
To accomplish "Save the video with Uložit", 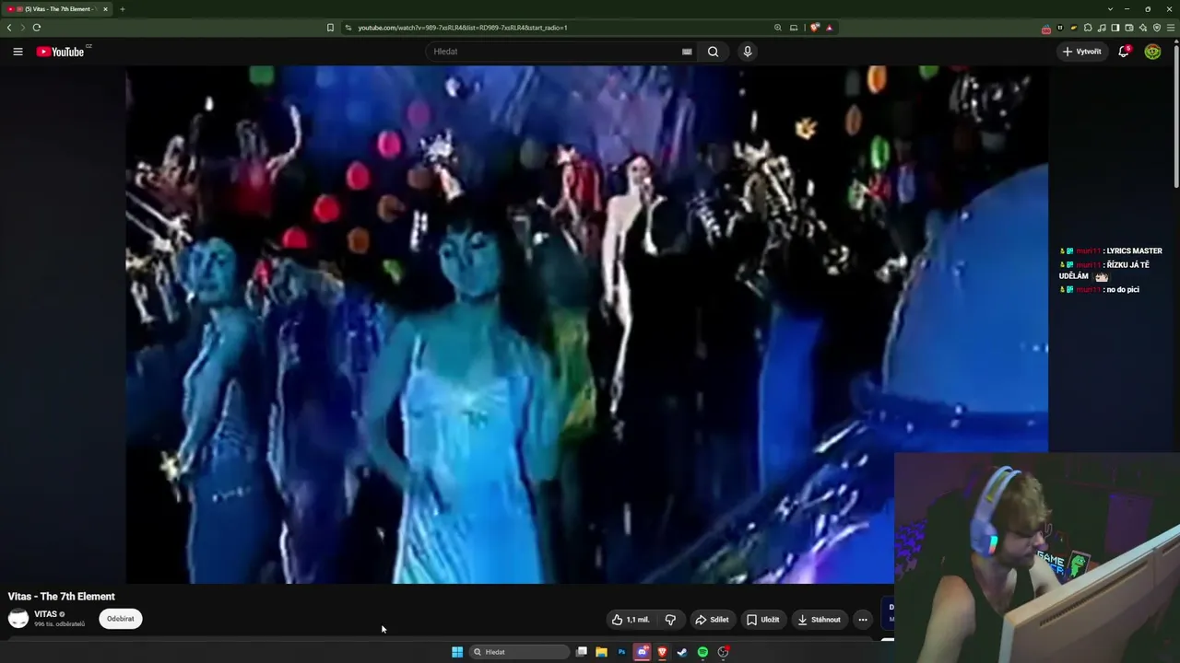I will click(762, 620).
